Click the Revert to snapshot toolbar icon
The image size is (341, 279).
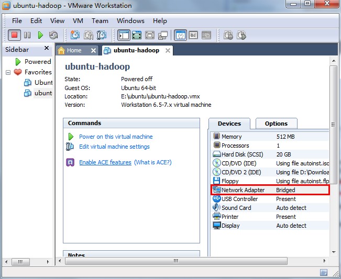coord(89,35)
